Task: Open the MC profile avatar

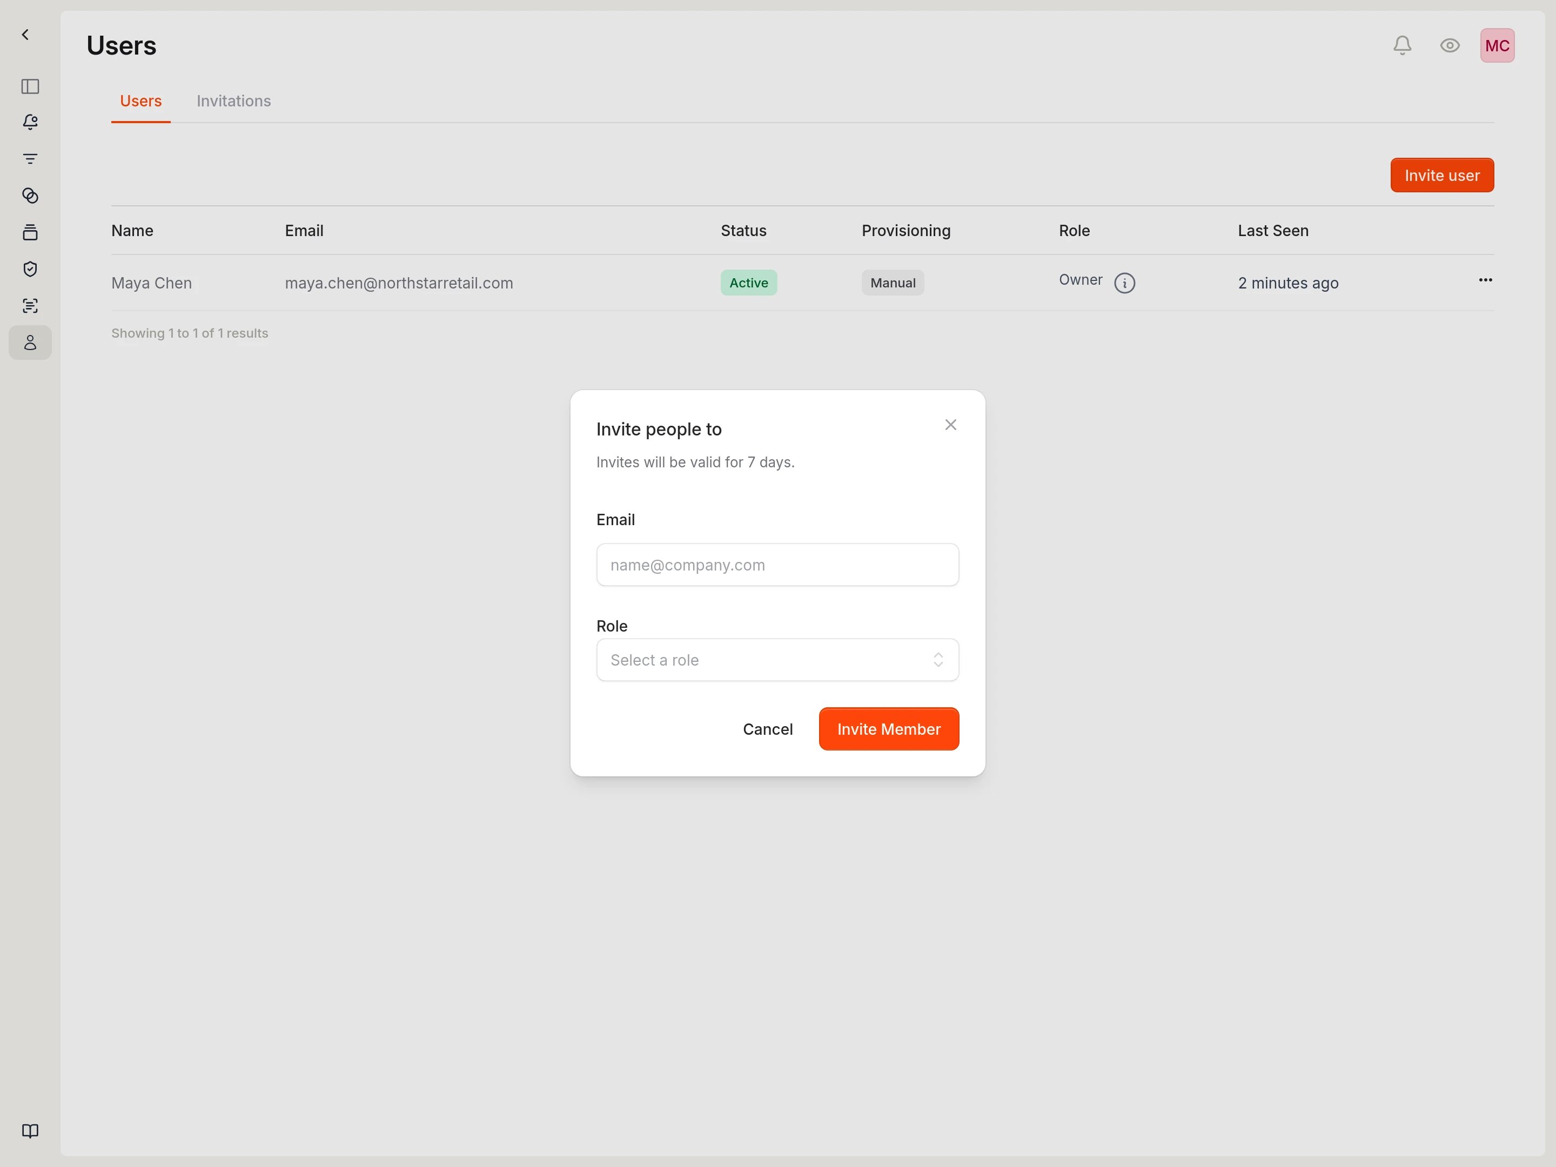Action: coord(1497,46)
